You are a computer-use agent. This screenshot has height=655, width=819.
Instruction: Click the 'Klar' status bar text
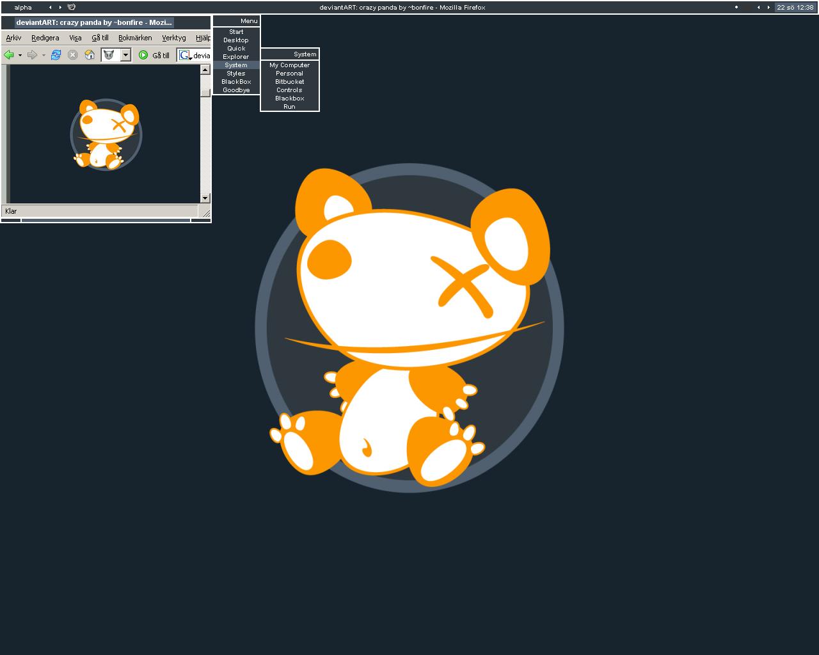11,211
